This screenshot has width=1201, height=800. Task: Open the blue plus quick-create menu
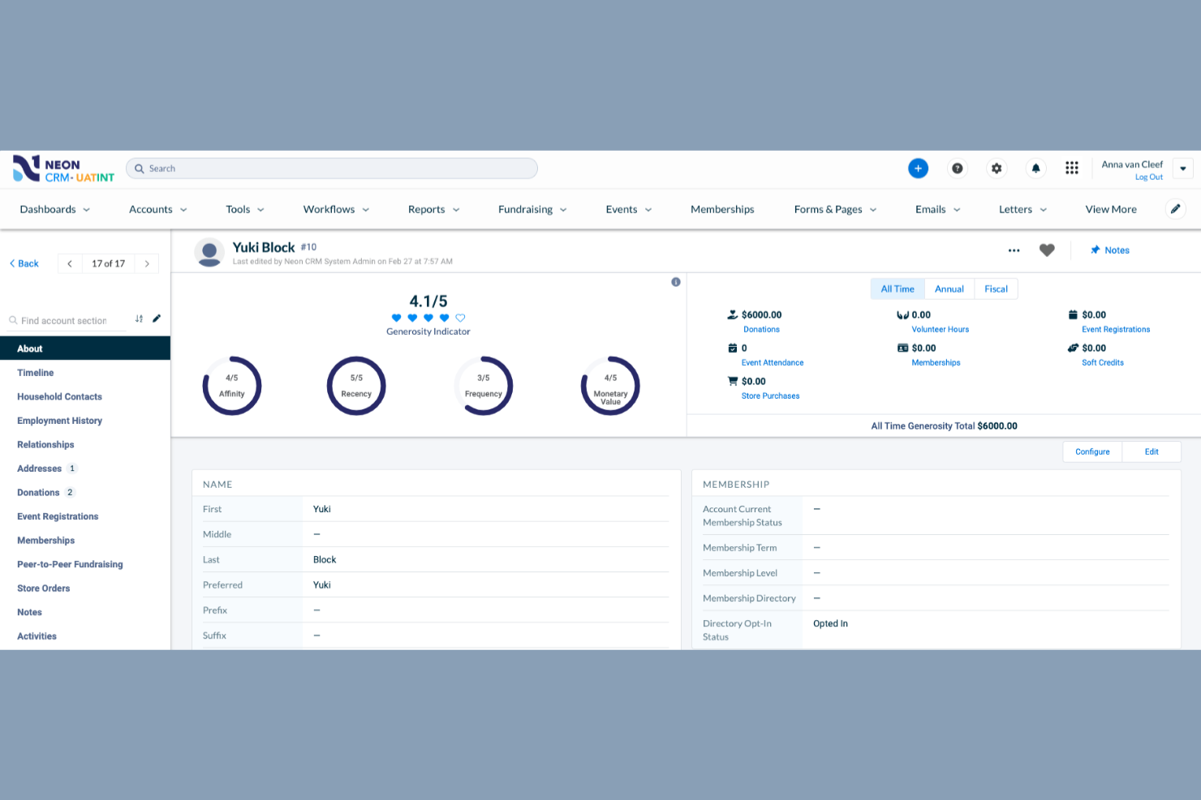click(x=918, y=168)
